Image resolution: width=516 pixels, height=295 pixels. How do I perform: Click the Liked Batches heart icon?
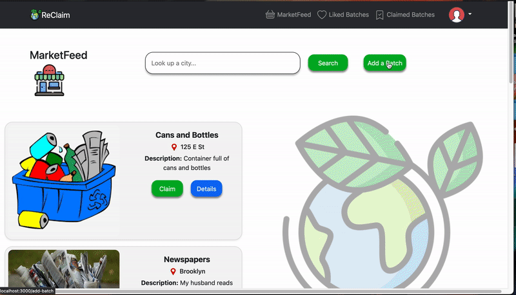321,15
